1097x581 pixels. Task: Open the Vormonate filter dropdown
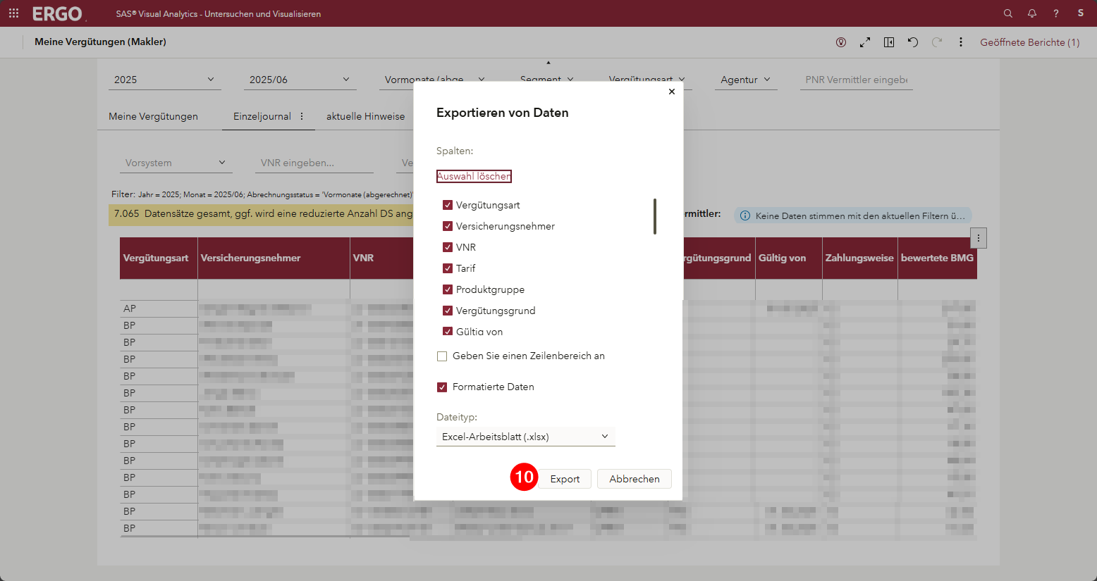coord(434,80)
